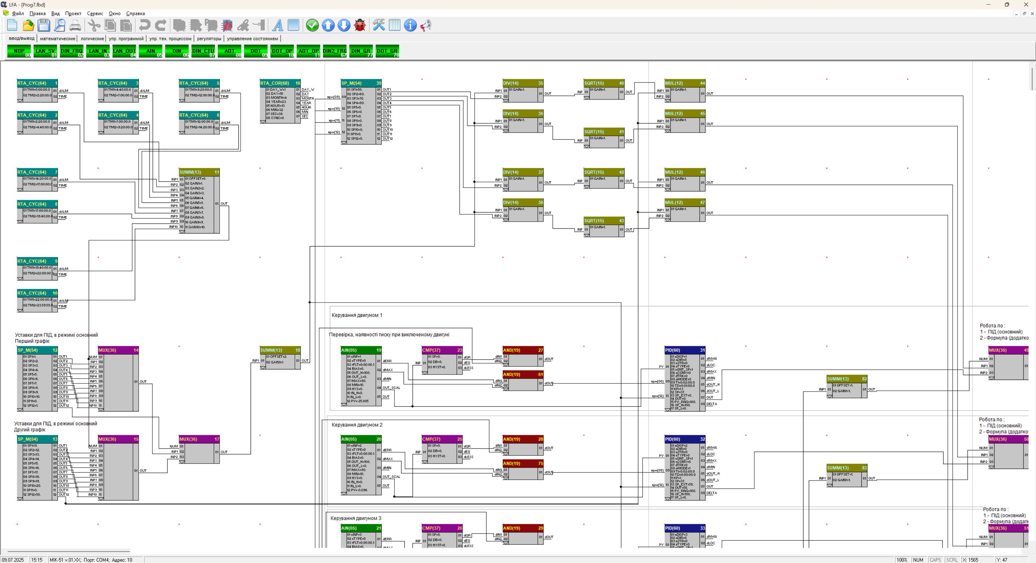This screenshot has height=563, width=1036.
Task: Open the Проект menu
Action: pyautogui.click(x=73, y=13)
